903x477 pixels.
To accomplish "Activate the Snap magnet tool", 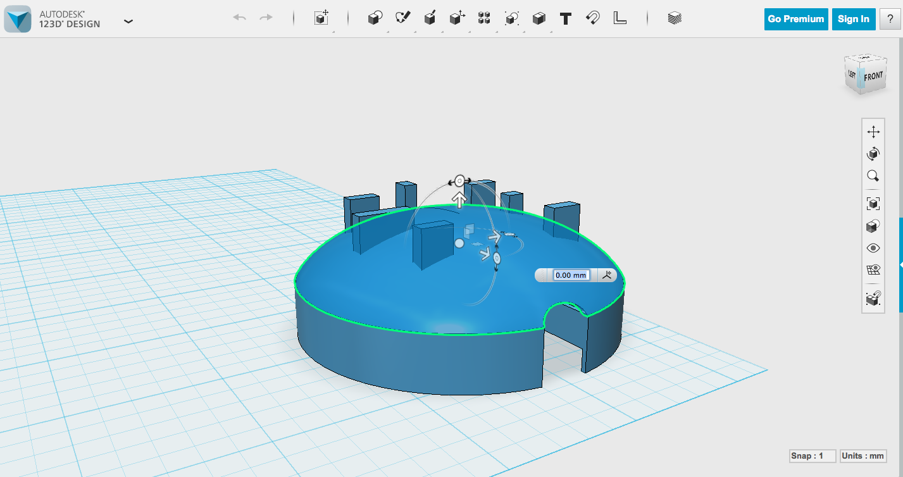I will point(592,18).
